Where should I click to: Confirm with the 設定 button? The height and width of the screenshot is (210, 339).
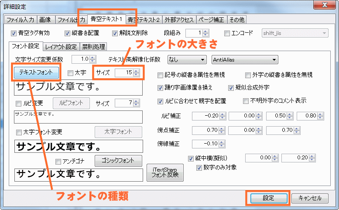click(268, 198)
